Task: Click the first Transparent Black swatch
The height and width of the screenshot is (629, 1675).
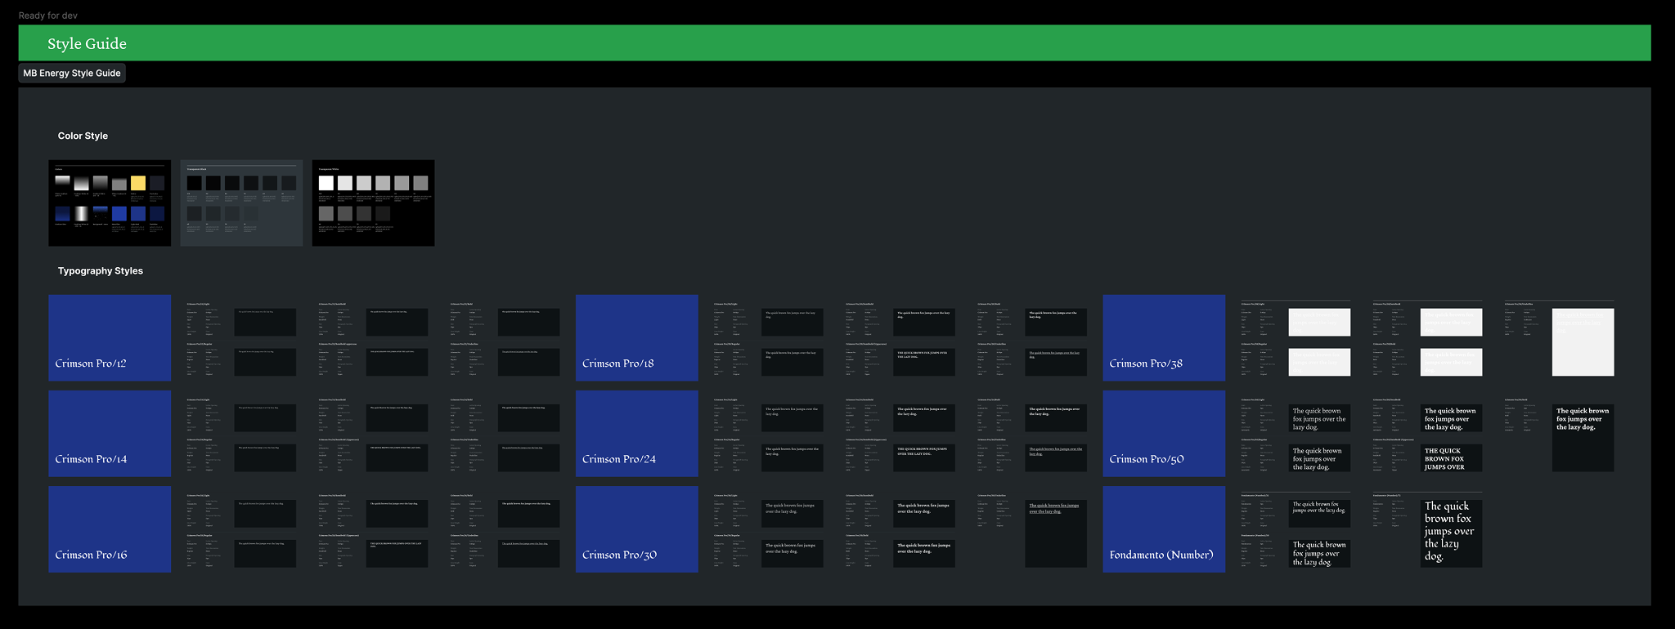Action: [x=194, y=183]
